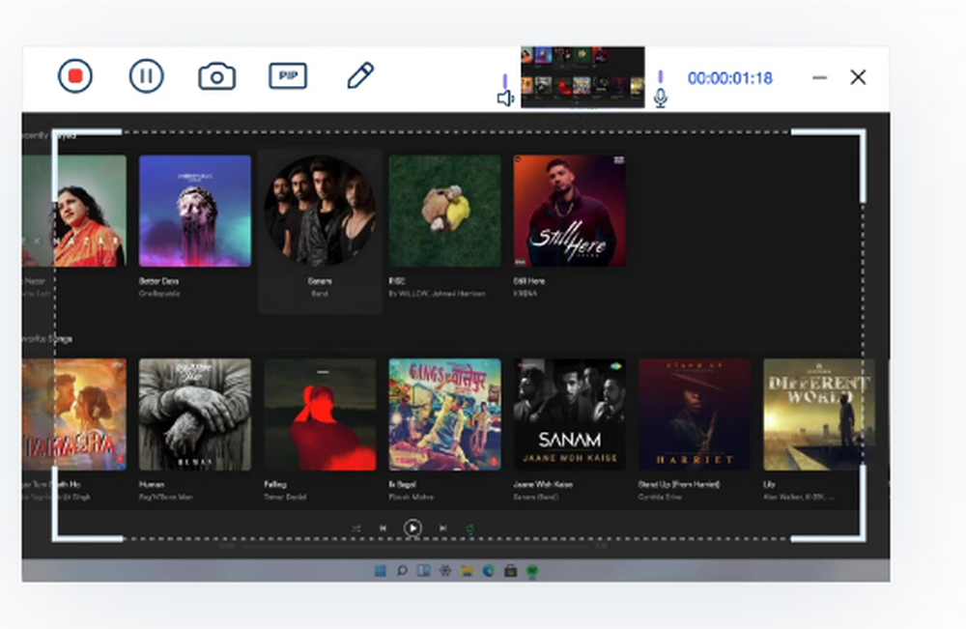Image resolution: width=966 pixels, height=629 pixels.
Task: Click the recording timer 00:00:01:18
Action: click(x=729, y=78)
